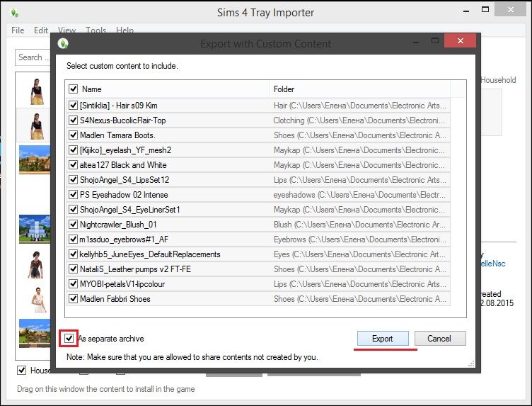Click folder path of Hair s09 Kim
The image size is (532, 406).
(360, 106)
